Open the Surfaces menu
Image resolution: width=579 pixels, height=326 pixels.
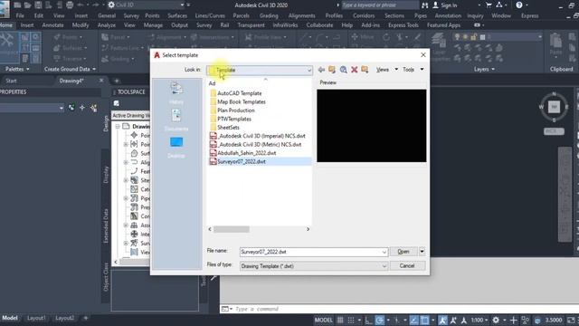tap(177, 15)
